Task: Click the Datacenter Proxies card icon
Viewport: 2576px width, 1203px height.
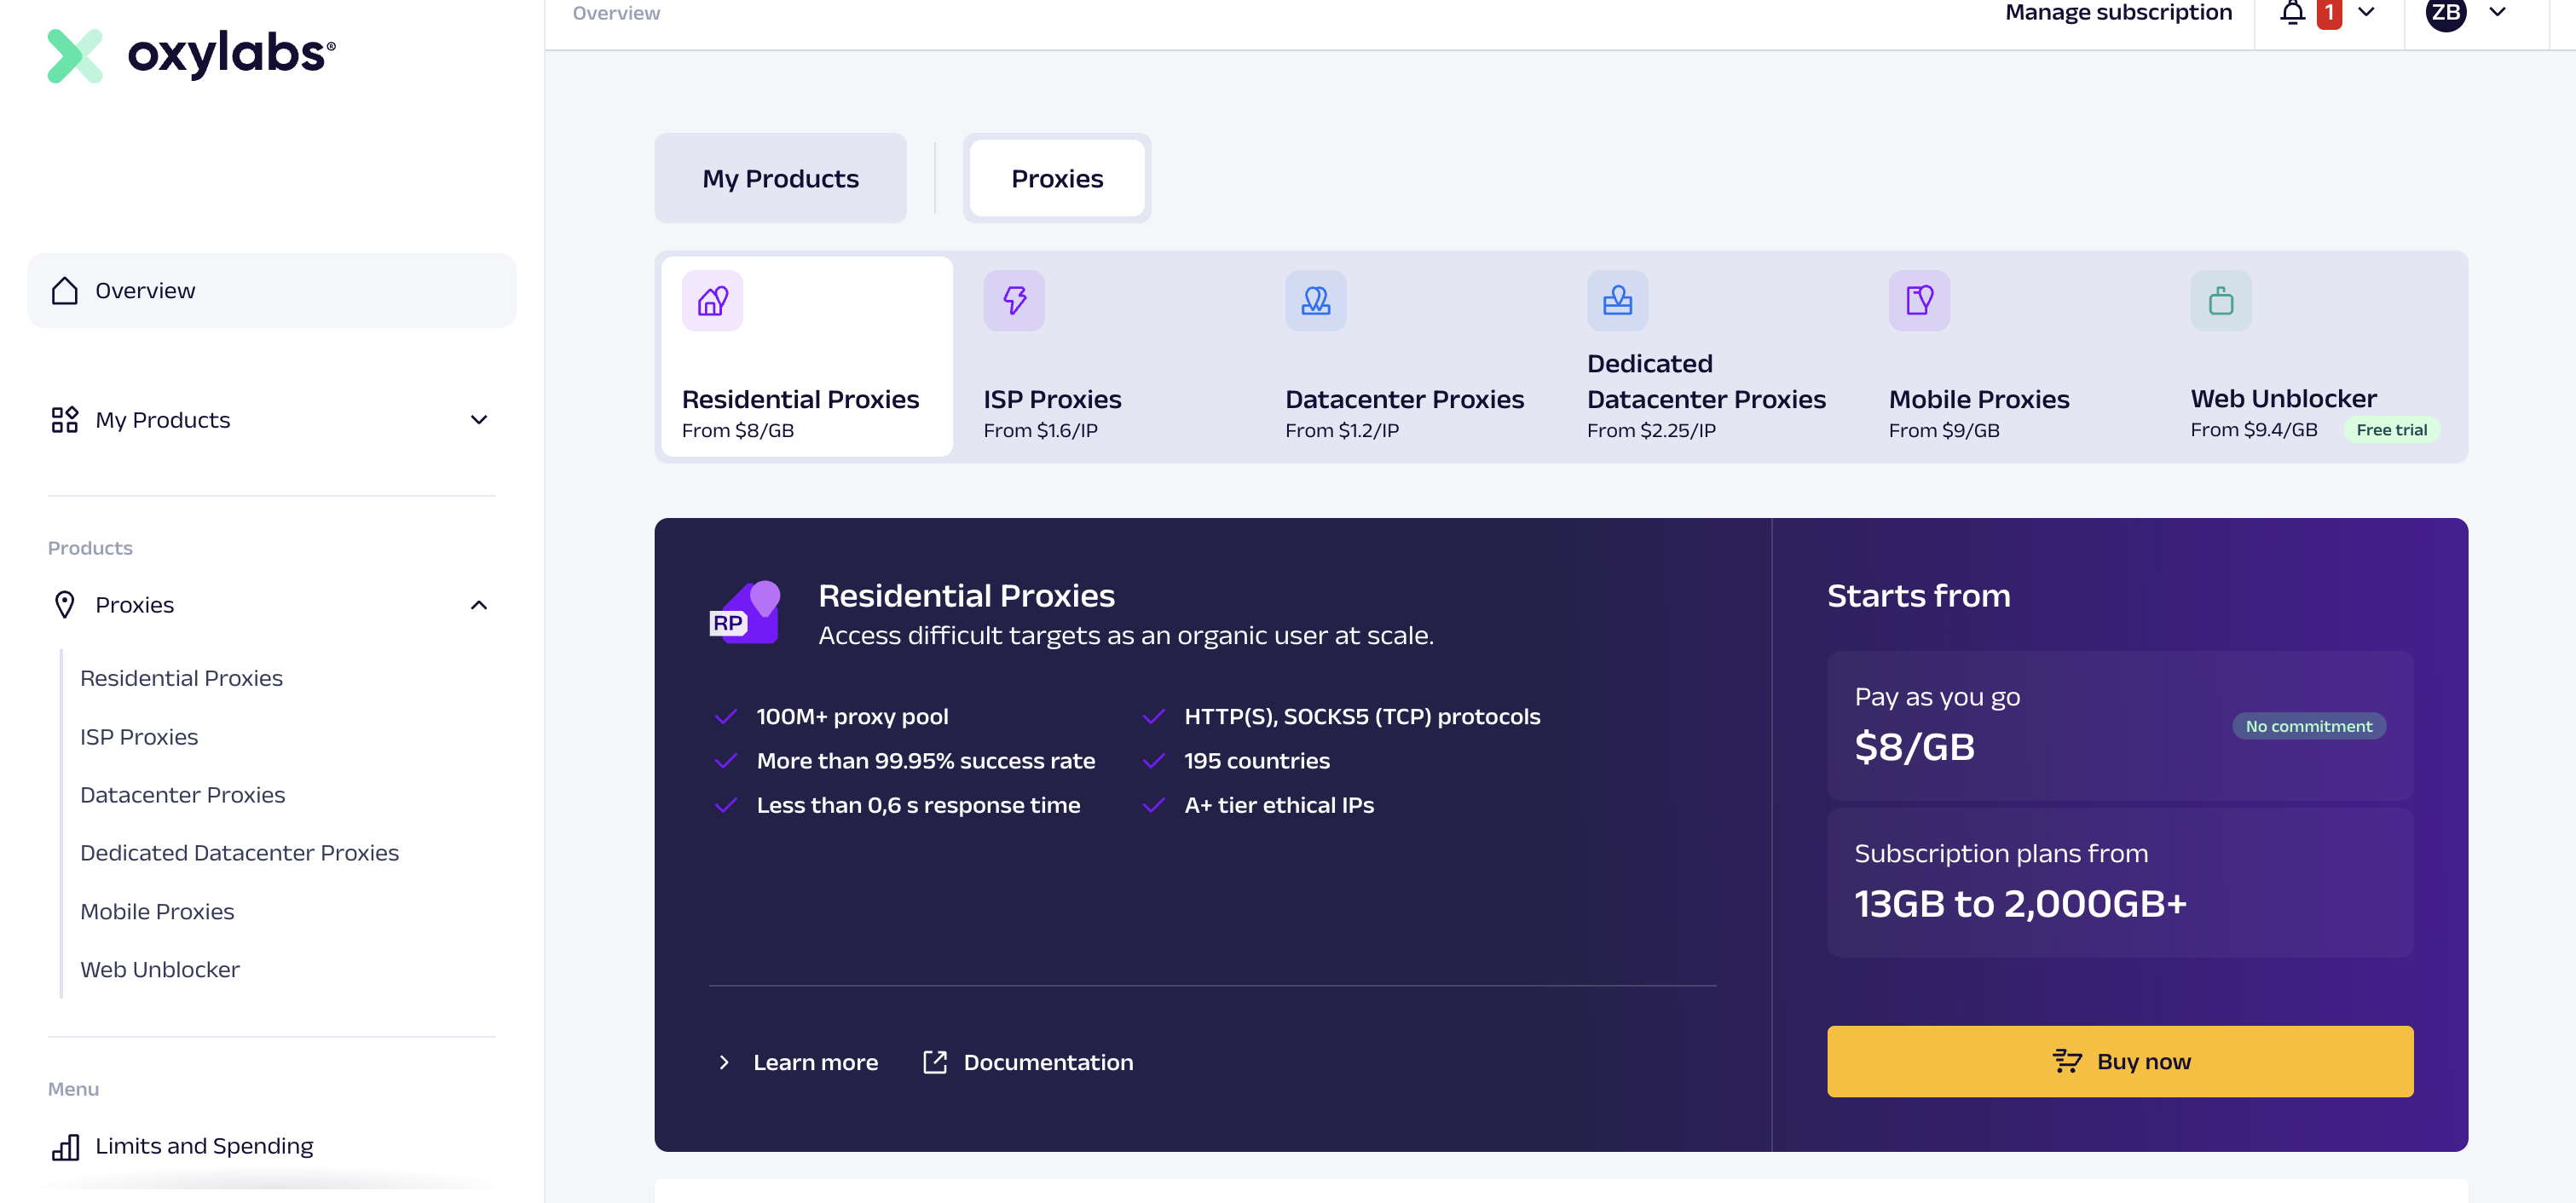Action: (1316, 301)
